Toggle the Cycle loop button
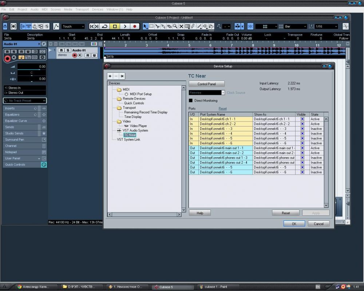364x291 pixels. click(105, 27)
